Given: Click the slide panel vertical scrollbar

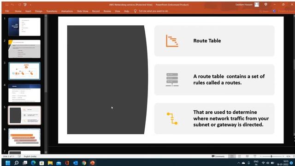Looking at the screenshot, I should click(x=46, y=54).
